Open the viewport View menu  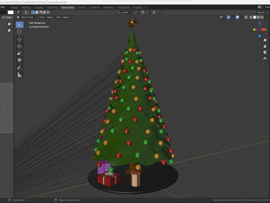[42, 17]
